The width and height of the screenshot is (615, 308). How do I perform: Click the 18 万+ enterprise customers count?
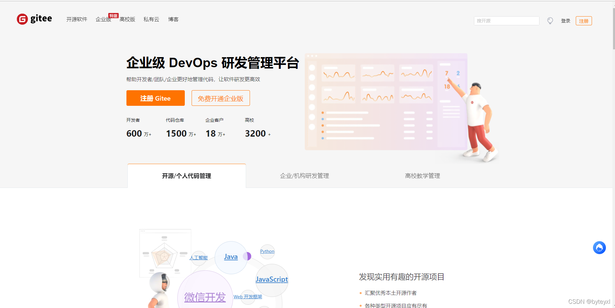pyautogui.click(x=215, y=134)
